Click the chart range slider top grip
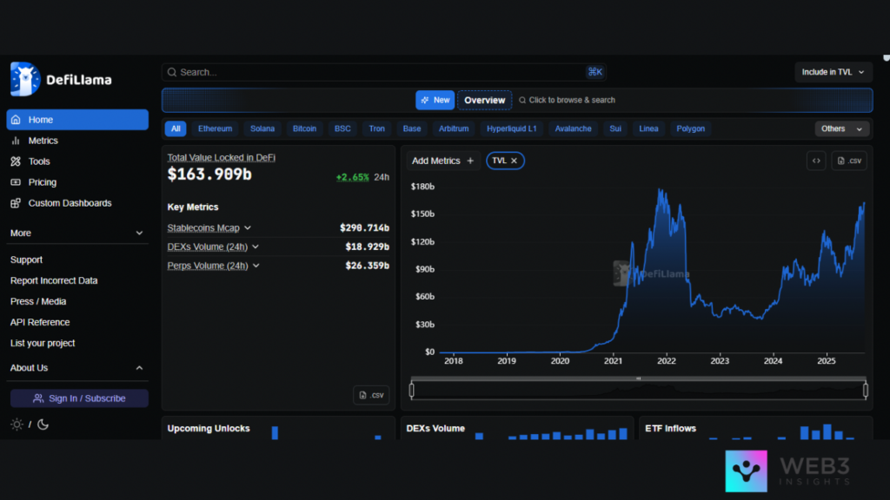The width and height of the screenshot is (890, 500). pyautogui.click(x=639, y=378)
